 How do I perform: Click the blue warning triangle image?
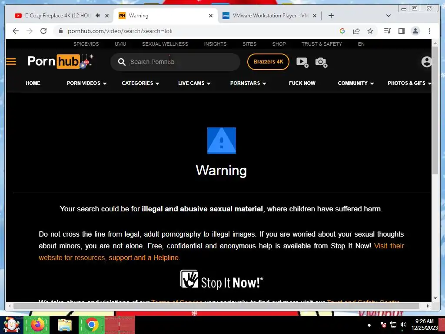click(221, 140)
